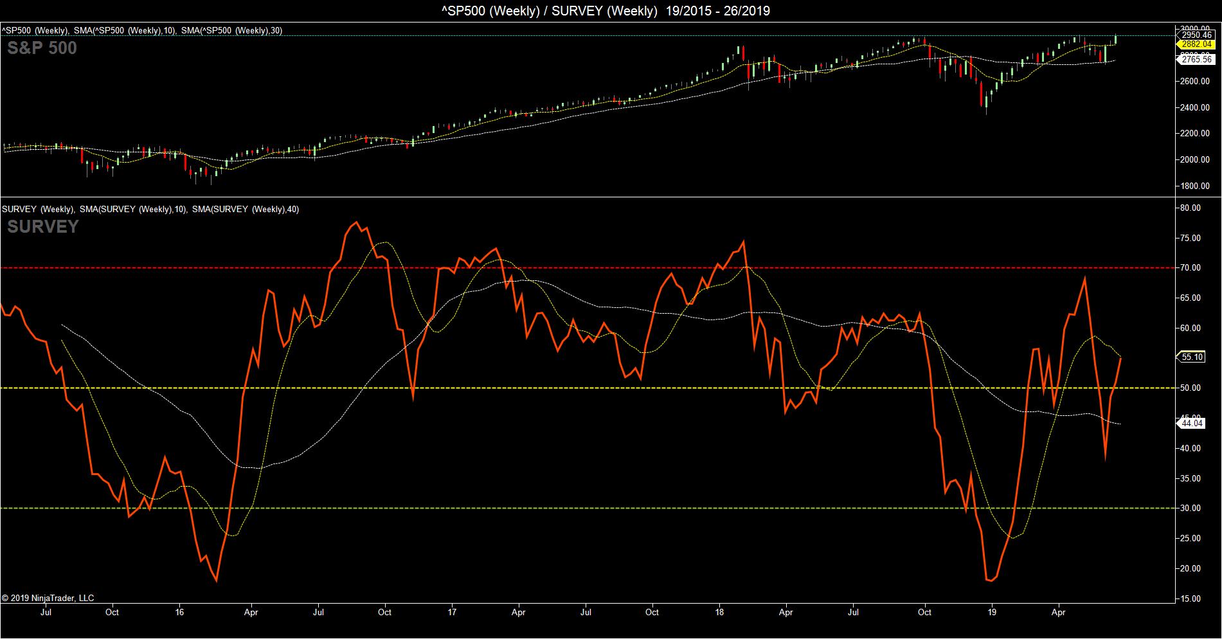Click the 75.00 survey axis label

click(1191, 238)
